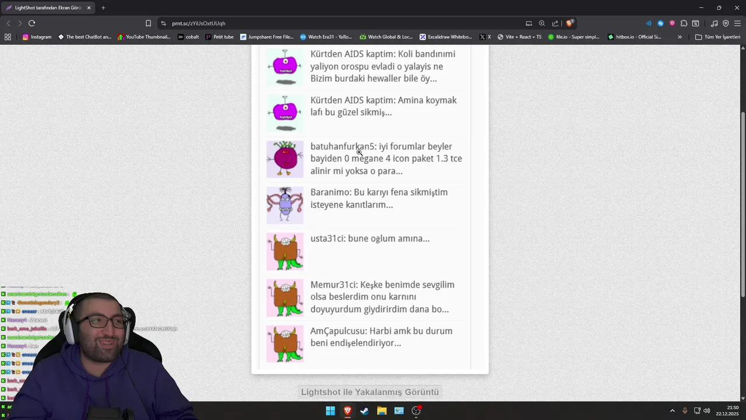Expand the system tray hidden icons chevron
Viewport: 746px width, 420px height.
pyautogui.click(x=672, y=411)
